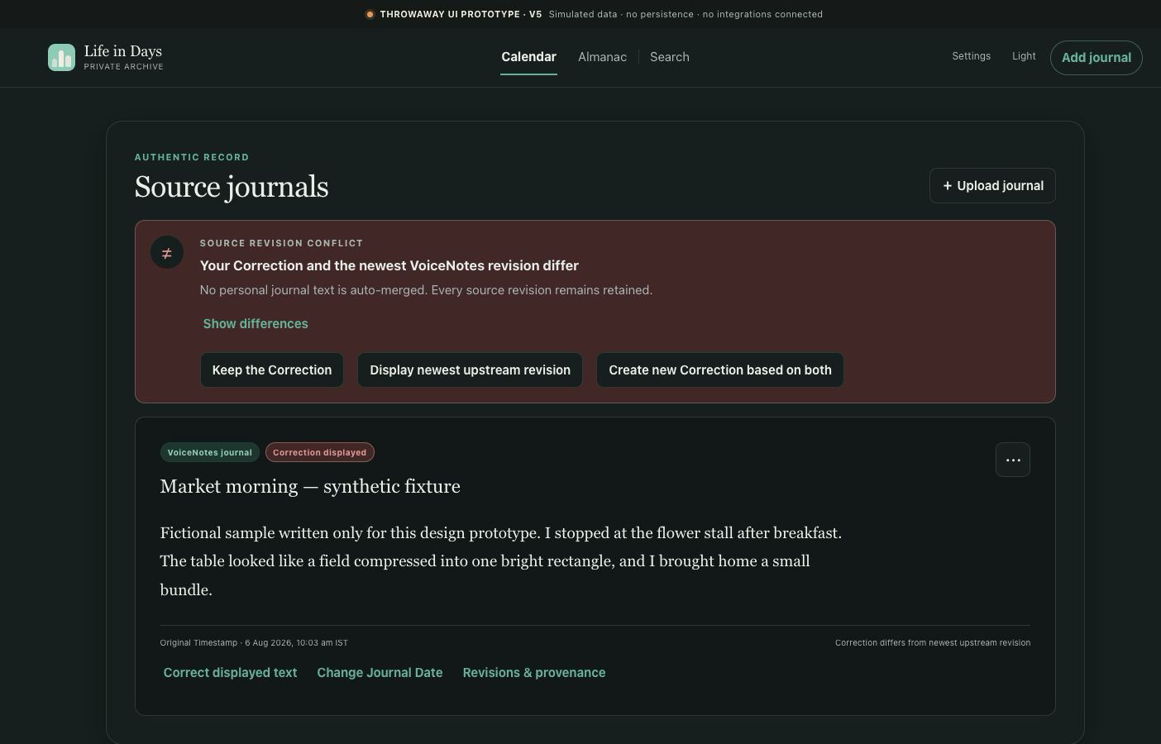Screen dimensions: 1161x744
Task: Click the Life in Days app title
Action: [x=123, y=51]
